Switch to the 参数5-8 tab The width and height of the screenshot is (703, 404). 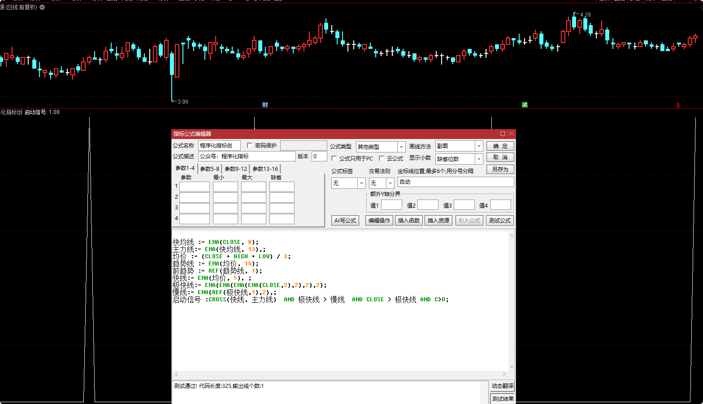click(x=209, y=169)
